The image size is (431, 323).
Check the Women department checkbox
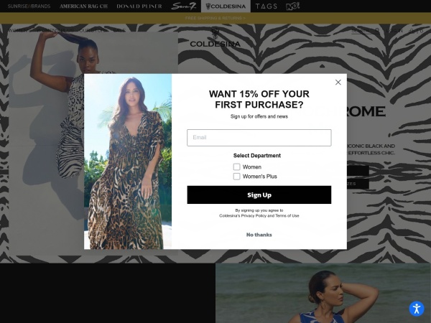pos(236,167)
